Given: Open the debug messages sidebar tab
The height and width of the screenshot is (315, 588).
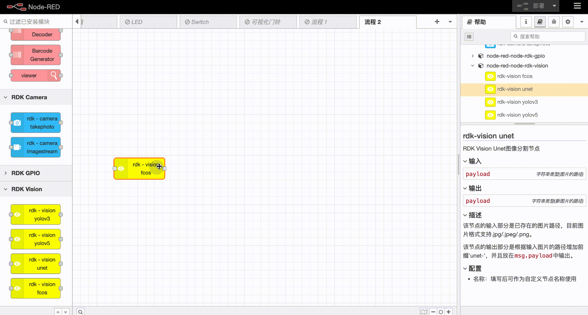Looking at the screenshot, I should pos(554,22).
